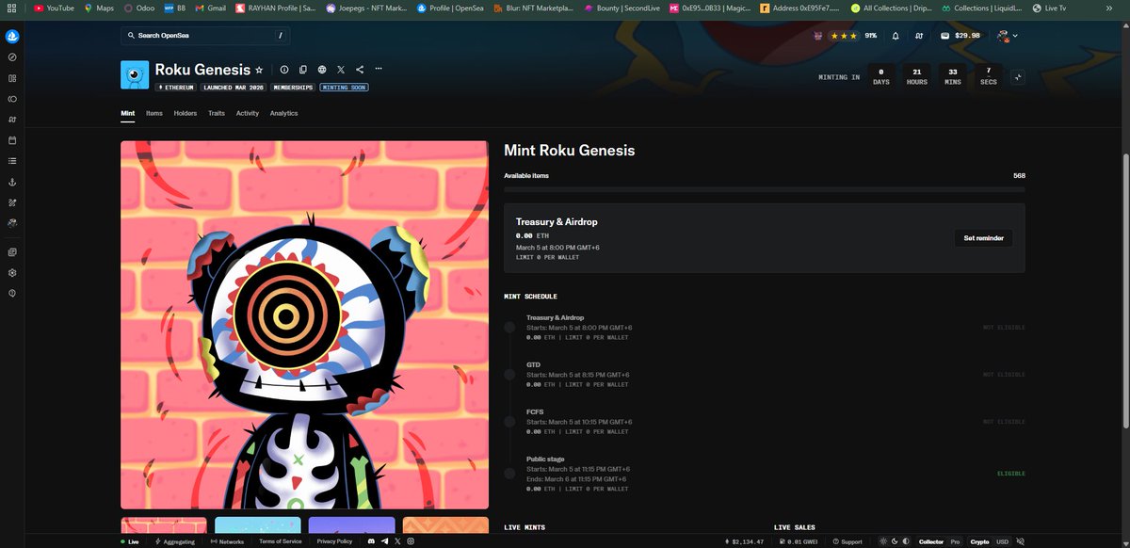Open Privacy Policy link
The width and height of the screenshot is (1130, 548).
pos(334,541)
